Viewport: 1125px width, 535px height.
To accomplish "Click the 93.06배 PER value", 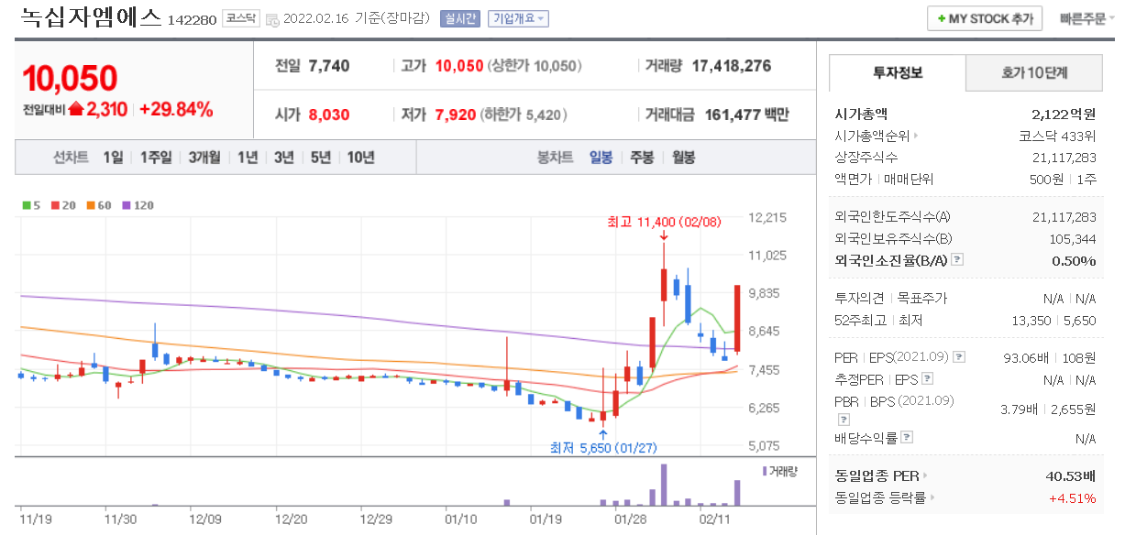I will (1028, 357).
